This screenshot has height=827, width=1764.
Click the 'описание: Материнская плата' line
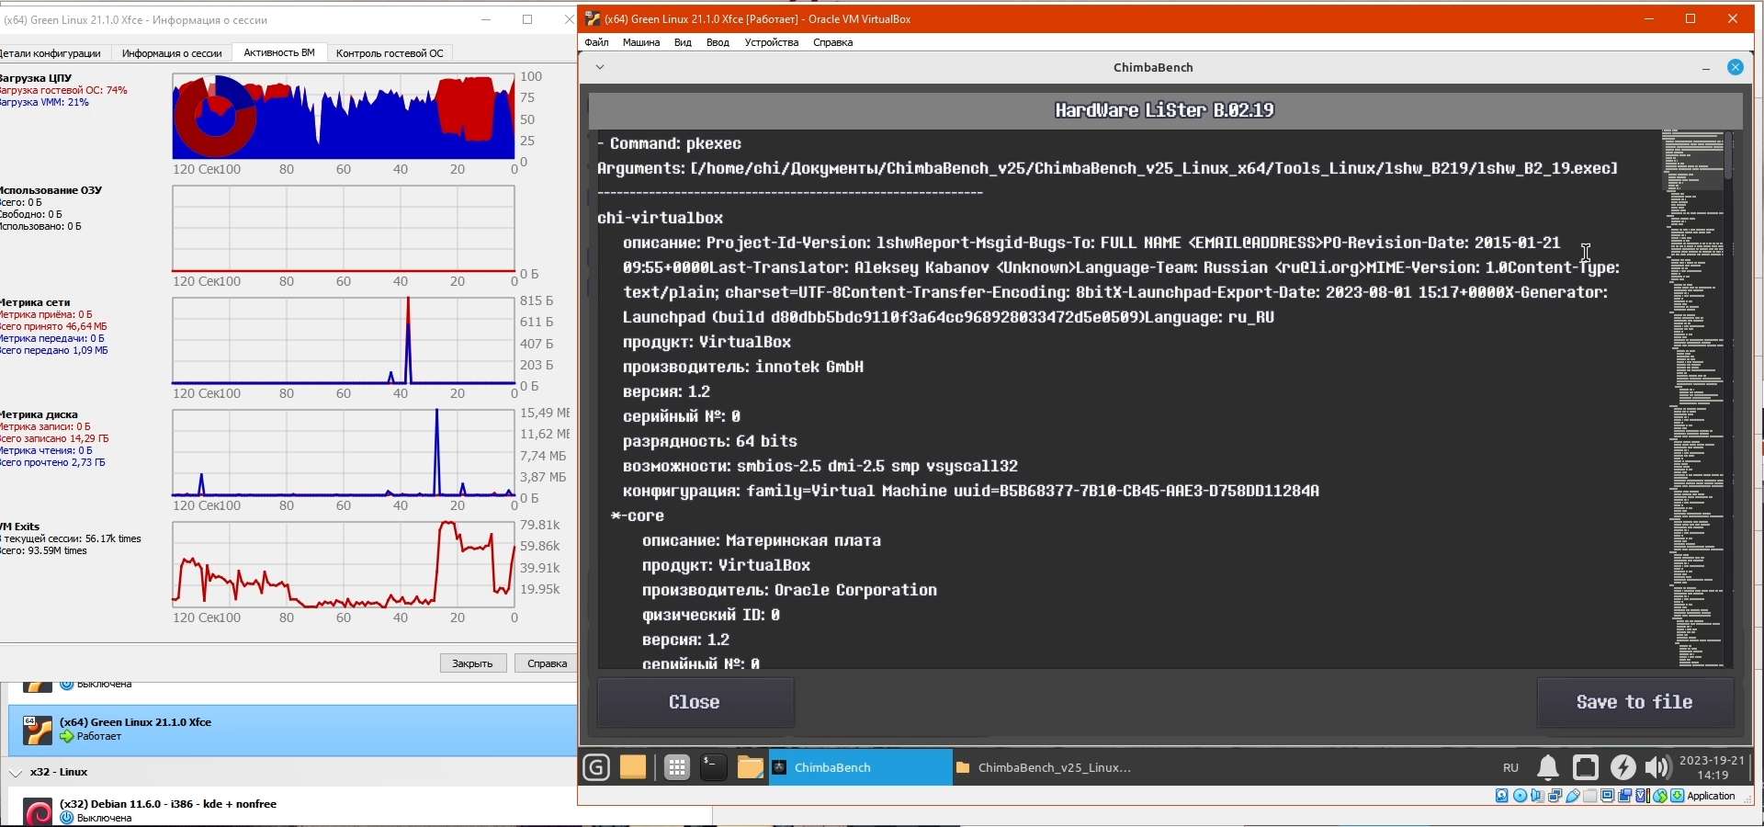click(x=762, y=540)
